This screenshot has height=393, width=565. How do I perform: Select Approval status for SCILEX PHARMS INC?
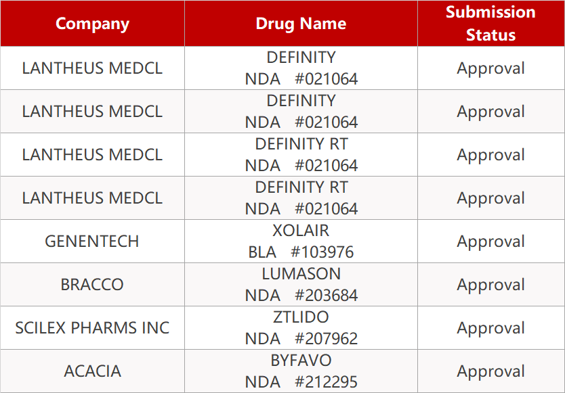[x=490, y=328]
